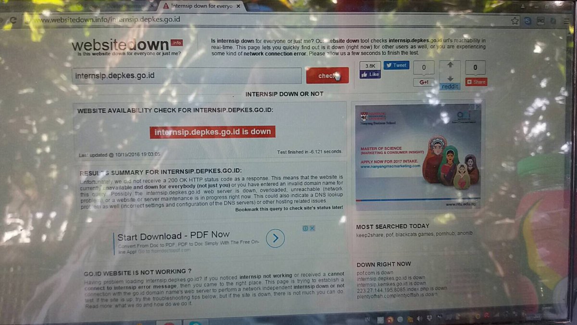Open the reddit link label
This screenshot has width=577, height=325.
click(x=450, y=86)
